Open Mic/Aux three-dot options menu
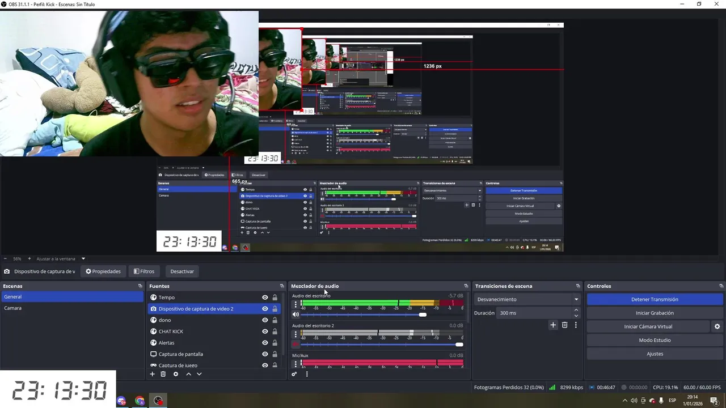This screenshot has width=726, height=408. coord(295,363)
